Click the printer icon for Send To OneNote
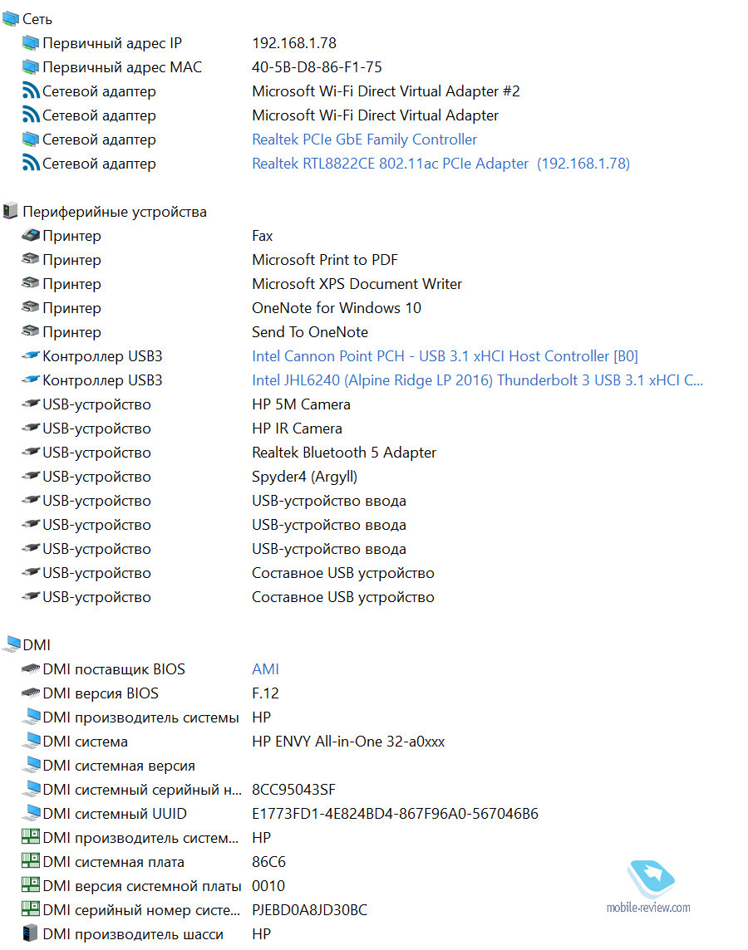The height and width of the screenshot is (950, 748). point(30,331)
